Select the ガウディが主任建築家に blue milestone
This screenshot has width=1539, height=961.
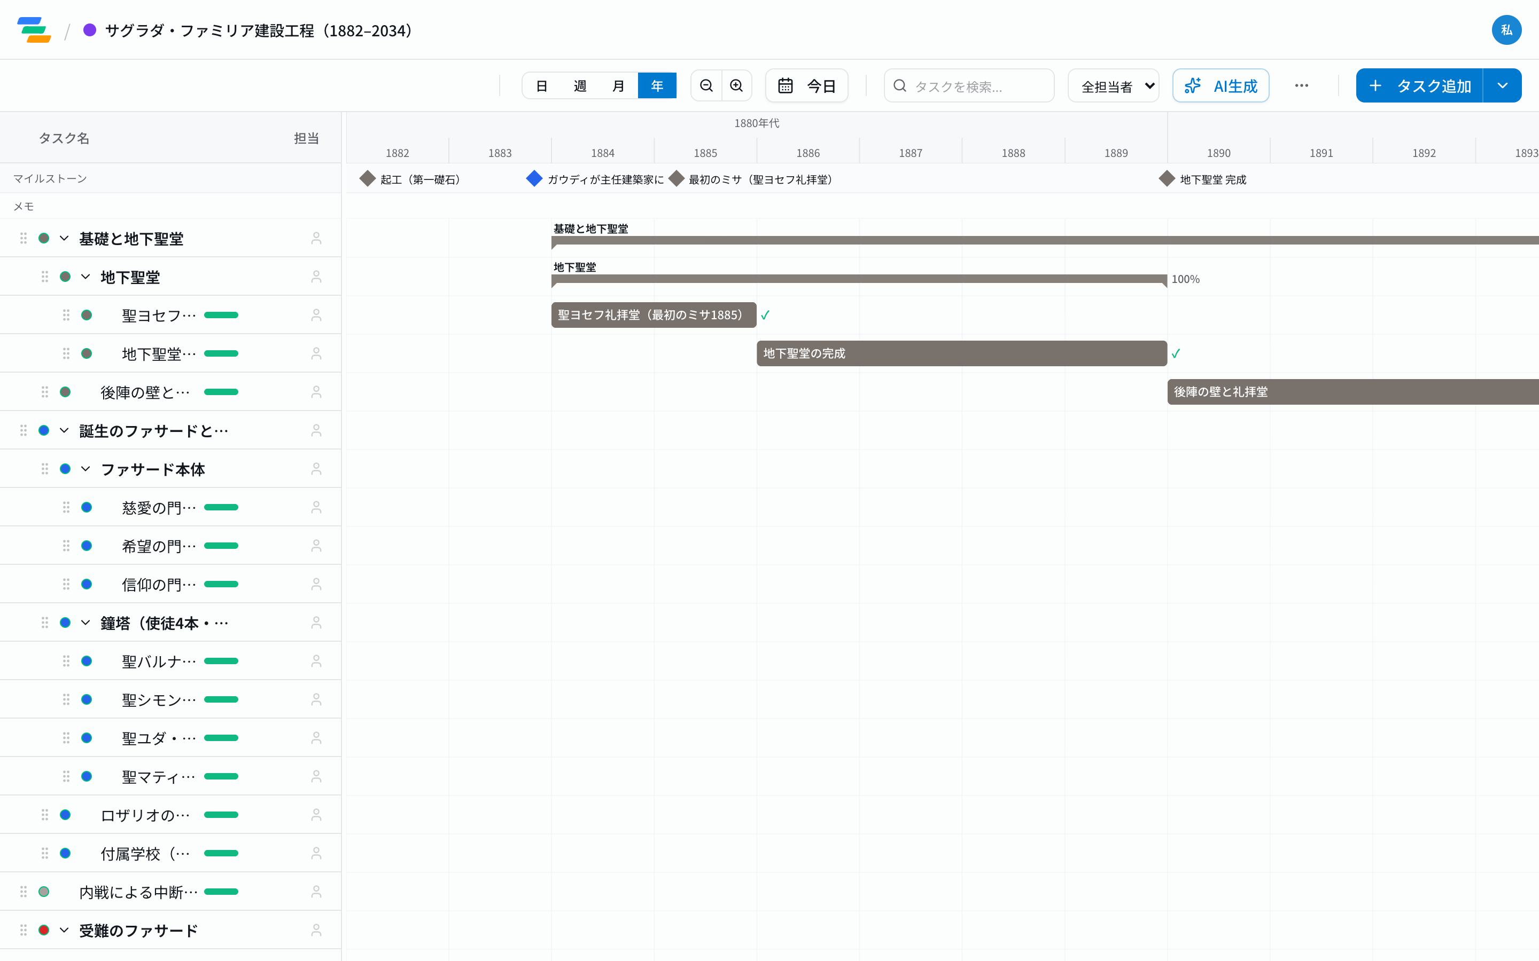(534, 179)
